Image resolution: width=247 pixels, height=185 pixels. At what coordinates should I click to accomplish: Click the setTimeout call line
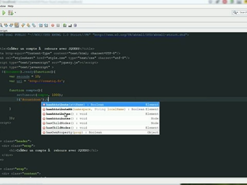pos(40,95)
